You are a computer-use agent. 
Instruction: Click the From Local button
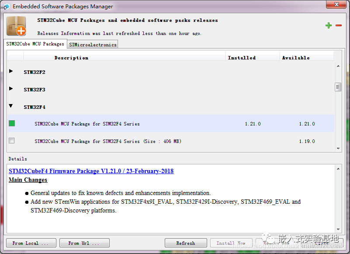click(31, 243)
